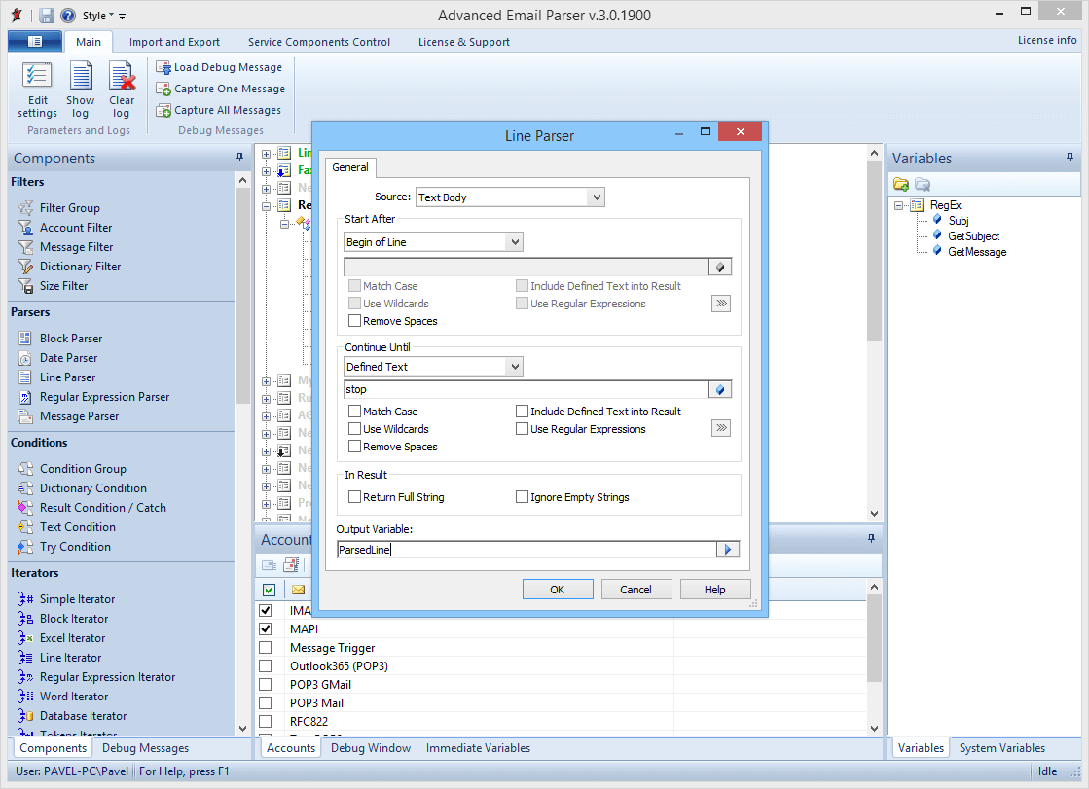Open Edit settings in the ribbon
Image resolution: width=1089 pixels, height=789 pixels.
coord(38,90)
